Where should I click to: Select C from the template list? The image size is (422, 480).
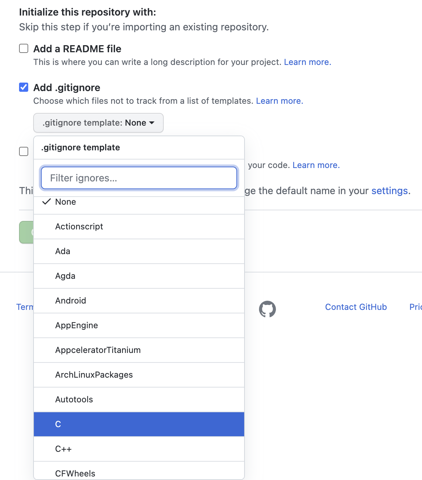(x=139, y=424)
